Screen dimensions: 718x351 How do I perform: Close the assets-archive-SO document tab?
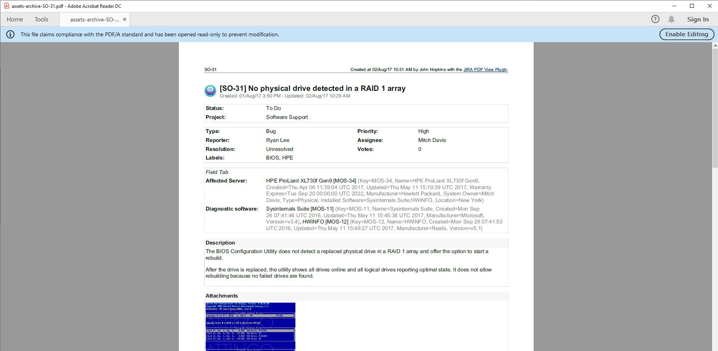(124, 19)
